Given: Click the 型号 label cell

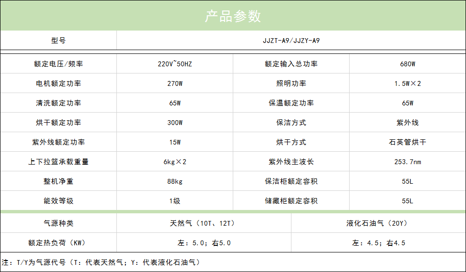Looking at the screenshot, I should [x=58, y=41].
